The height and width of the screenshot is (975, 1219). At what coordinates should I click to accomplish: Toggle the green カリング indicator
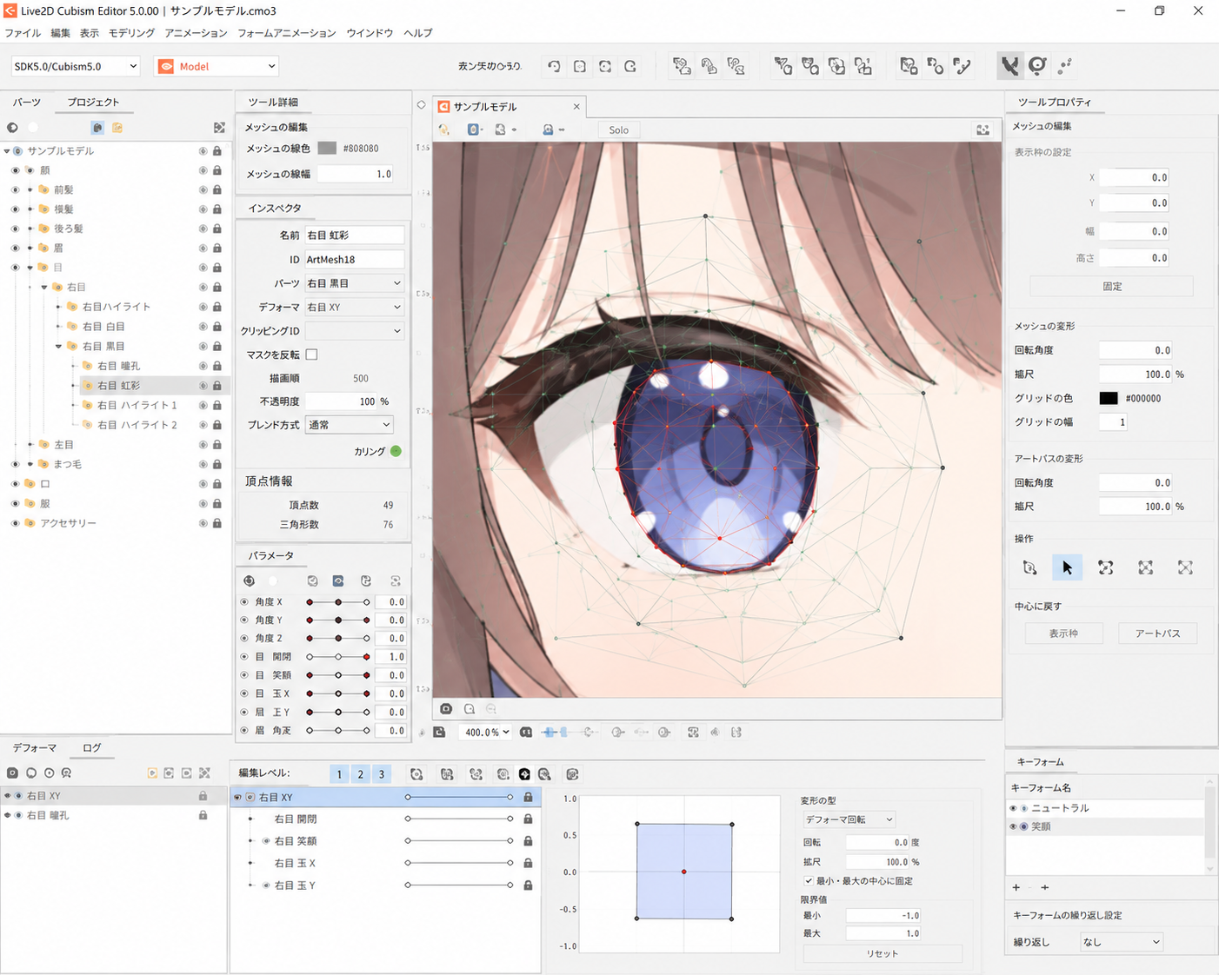(x=396, y=451)
